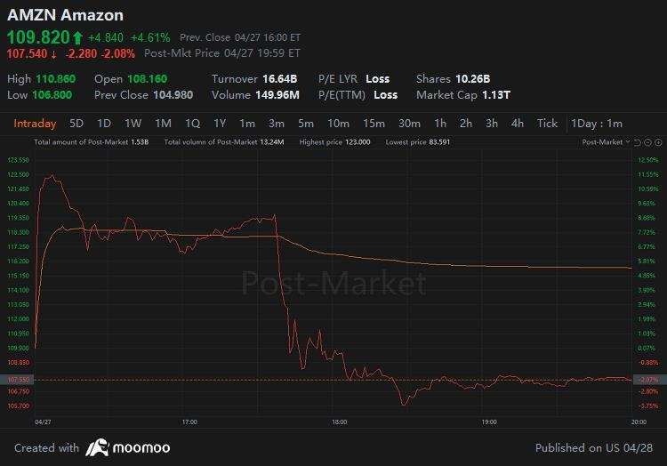This screenshot has width=667, height=466.
Task: Open the Tick chart tab
Action: click(x=547, y=124)
